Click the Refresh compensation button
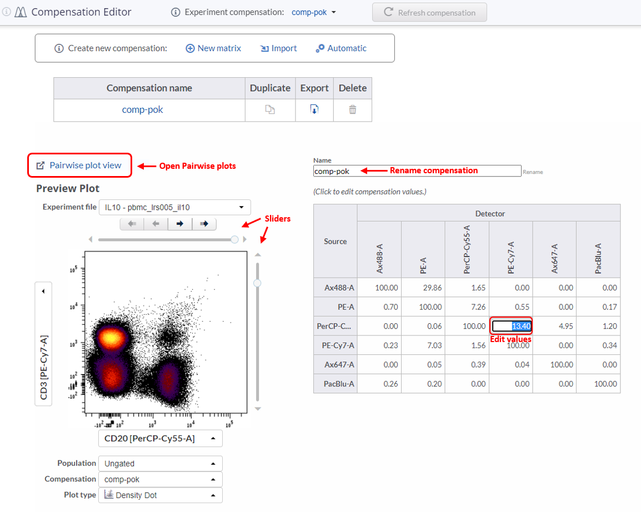The height and width of the screenshot is (512, 641). pyautogui.click(x=429, y=12)
